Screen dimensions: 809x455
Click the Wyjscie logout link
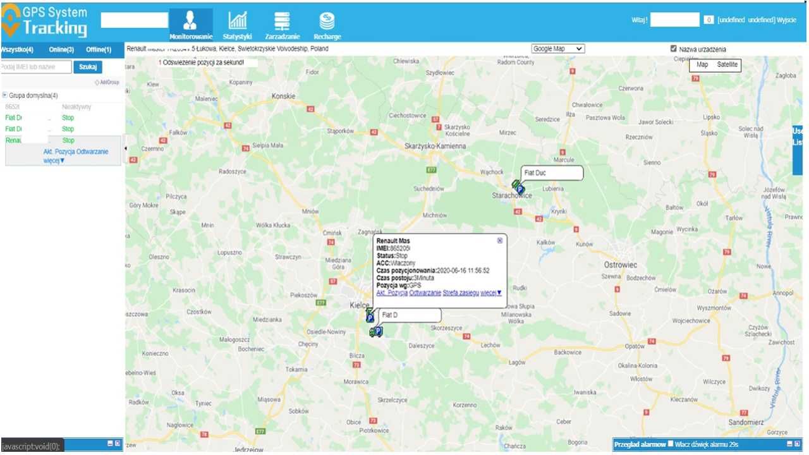click(786, 20)
